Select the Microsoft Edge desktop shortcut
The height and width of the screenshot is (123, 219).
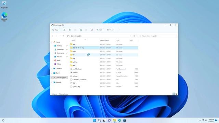pos(4,17)
